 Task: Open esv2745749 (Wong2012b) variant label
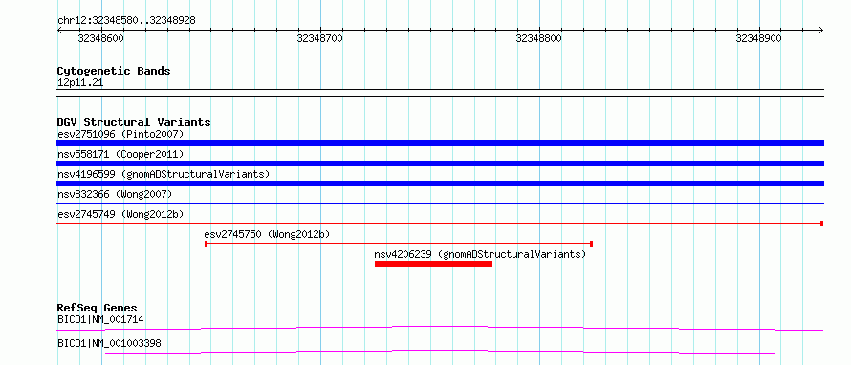point(120,214)
